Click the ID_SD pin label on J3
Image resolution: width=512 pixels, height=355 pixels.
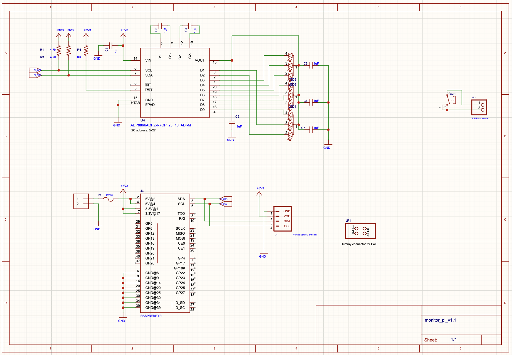point(180,303)
